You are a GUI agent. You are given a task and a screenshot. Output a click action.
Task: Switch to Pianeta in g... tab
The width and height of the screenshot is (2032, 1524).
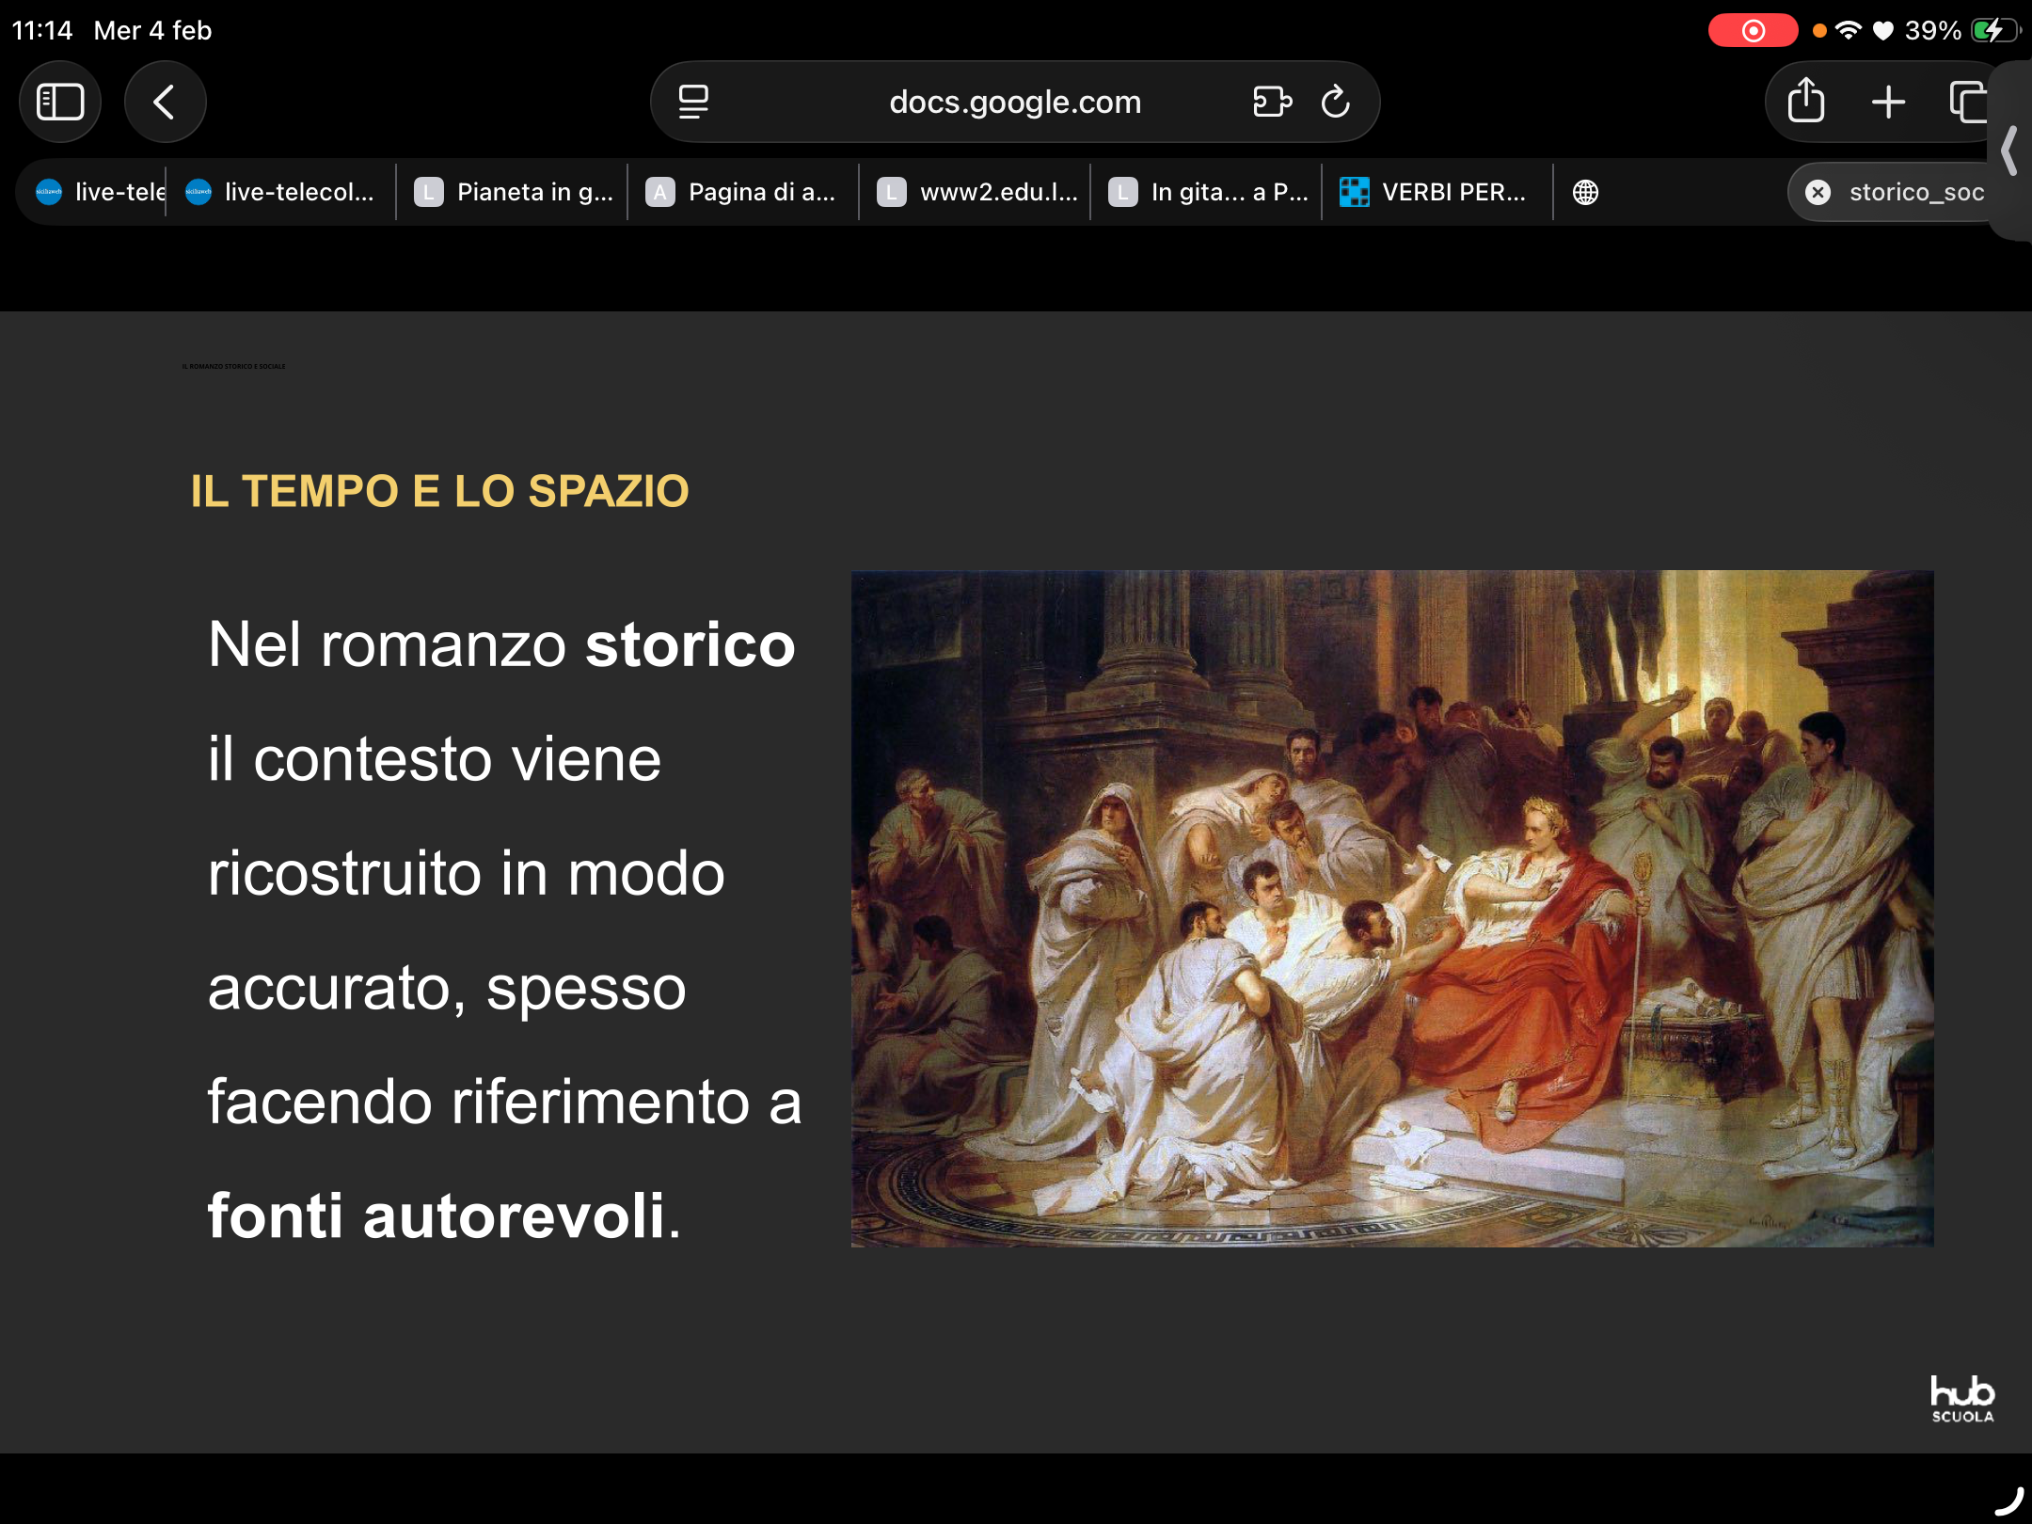pos(514,192)
